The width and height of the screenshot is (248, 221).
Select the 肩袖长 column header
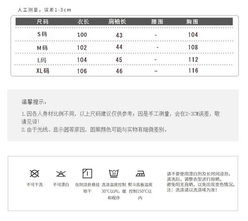click(117, 22)
